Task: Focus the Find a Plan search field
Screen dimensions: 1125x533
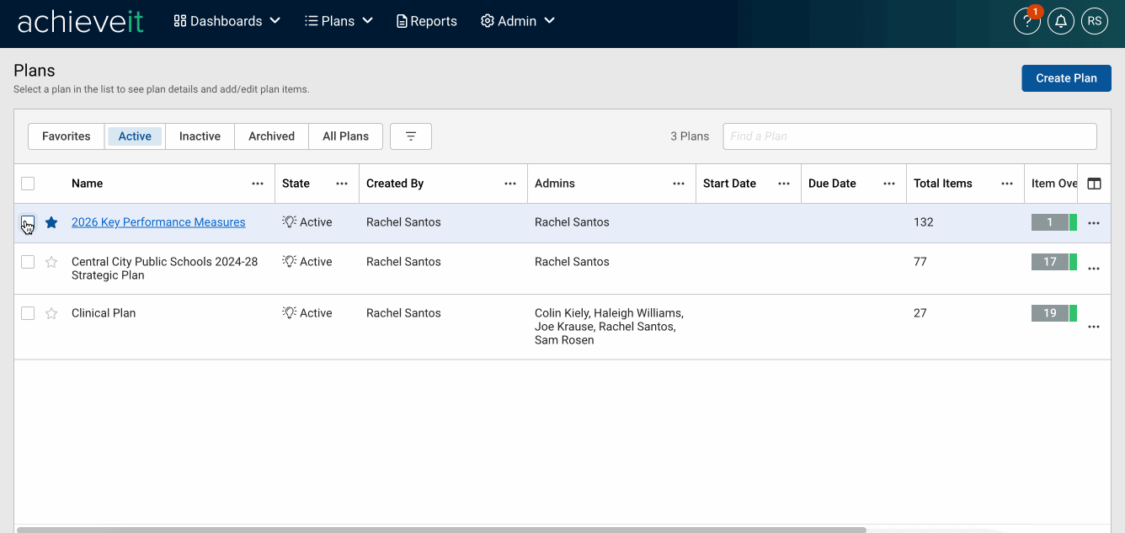Action: (909, 136)
